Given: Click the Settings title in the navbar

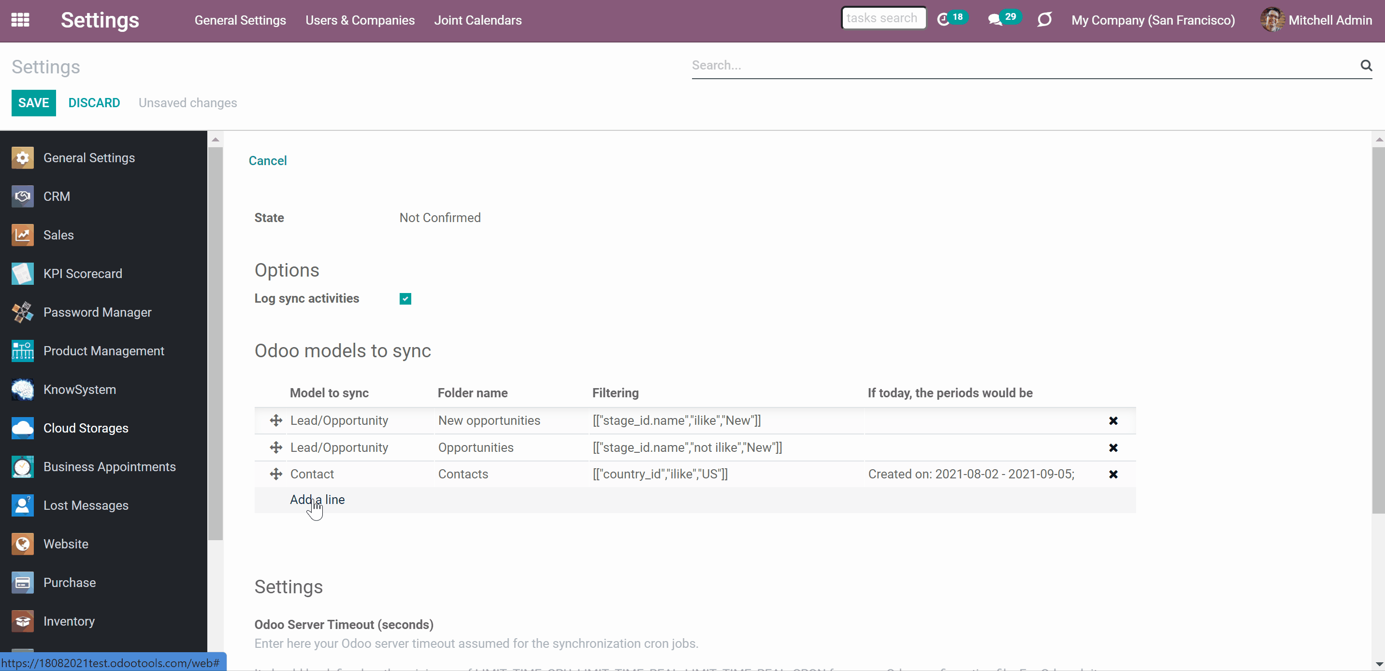Looking at the screenshot, I should (x=100, y=20).
